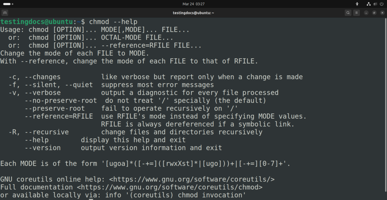Click the window title testingdocs@ubuntu: ~
The height and width of the screenshot is (200, 387).
(x=193, y=12)
